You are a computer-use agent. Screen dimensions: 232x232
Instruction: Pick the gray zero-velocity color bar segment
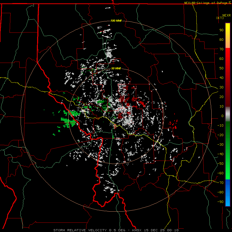(x=228, y=114)
